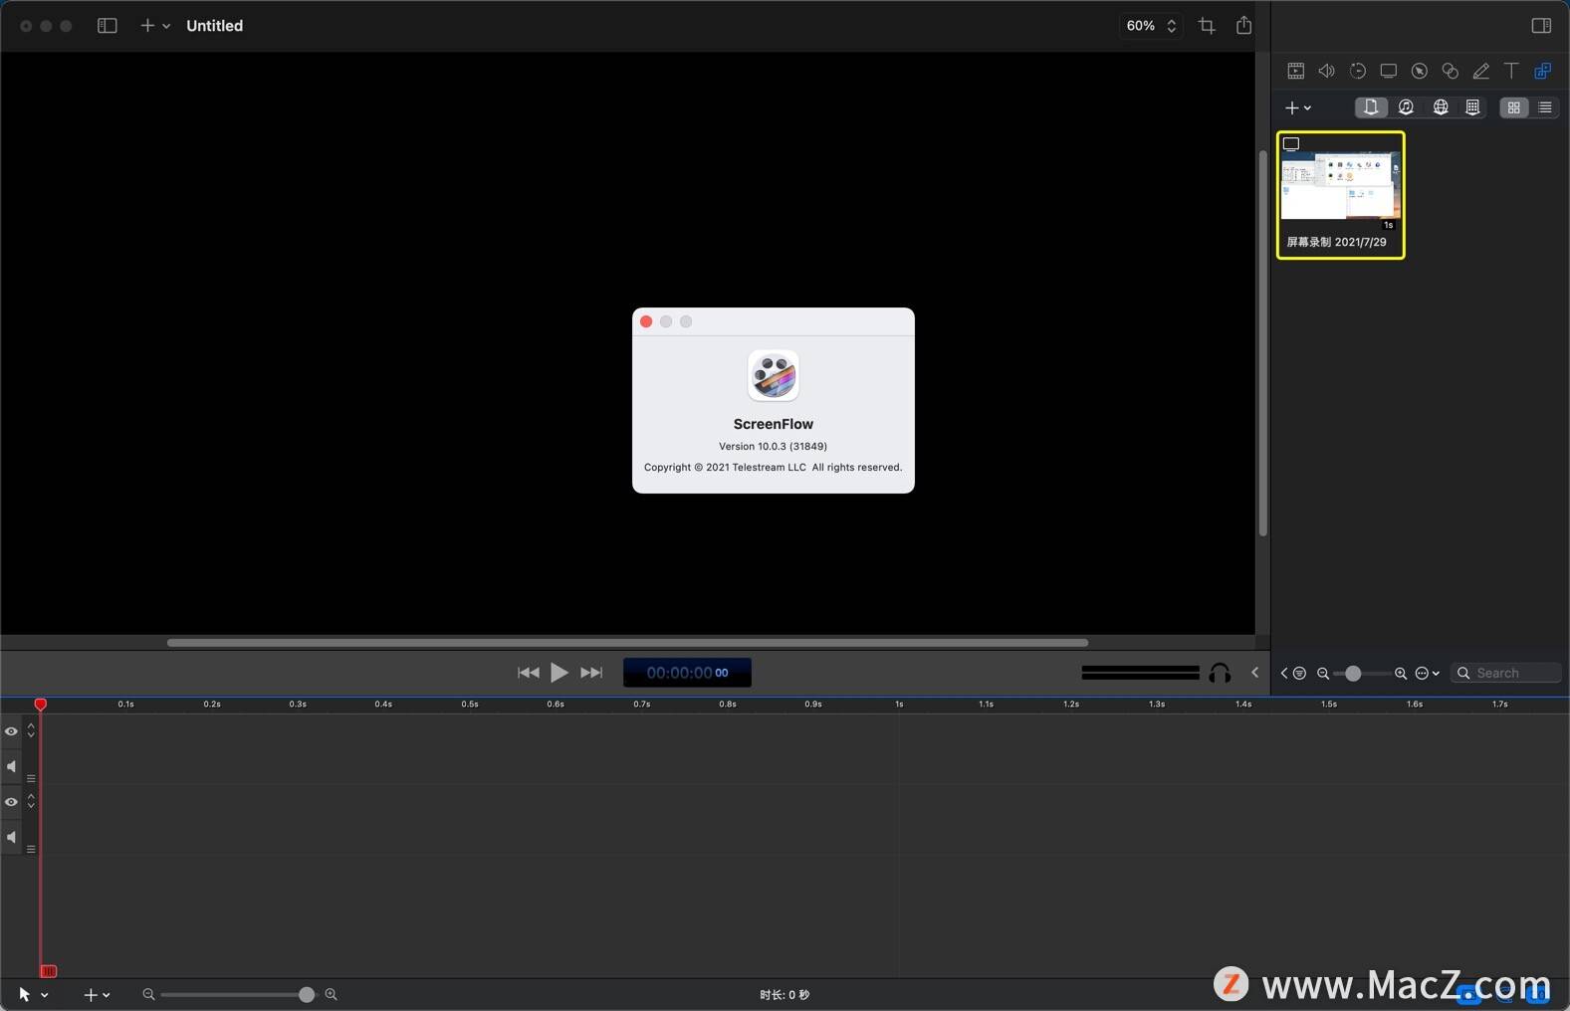Open the Annotations pencil inspector tab
This screenshot has width=1570, height=1011.
[1480, 71]
